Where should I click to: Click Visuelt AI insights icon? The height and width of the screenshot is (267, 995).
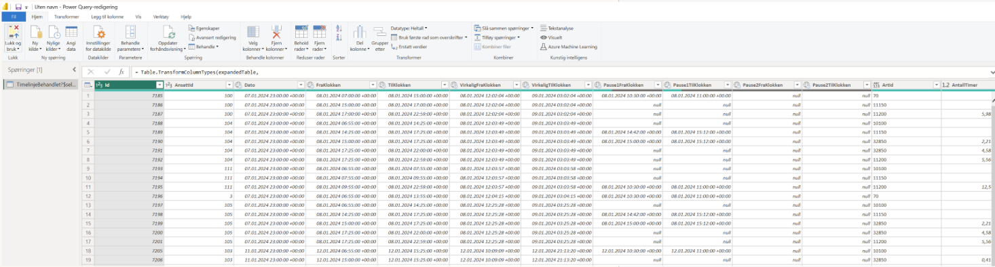click(x=543, y=38)
